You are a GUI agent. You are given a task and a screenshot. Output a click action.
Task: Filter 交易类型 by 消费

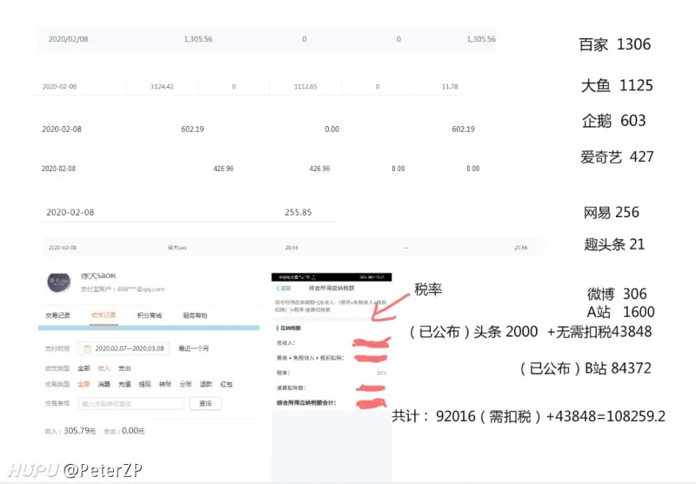pyautogui.click(x=104, y=384)
